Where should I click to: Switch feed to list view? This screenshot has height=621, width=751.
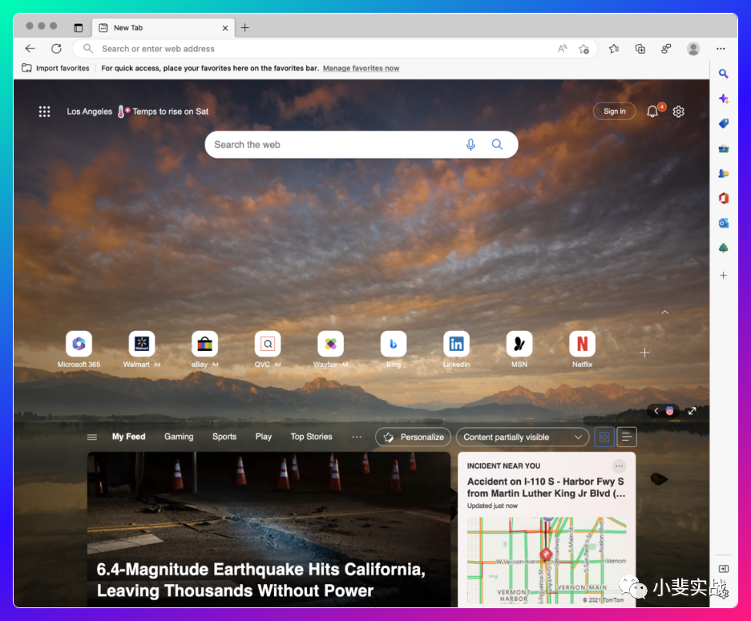627,437
